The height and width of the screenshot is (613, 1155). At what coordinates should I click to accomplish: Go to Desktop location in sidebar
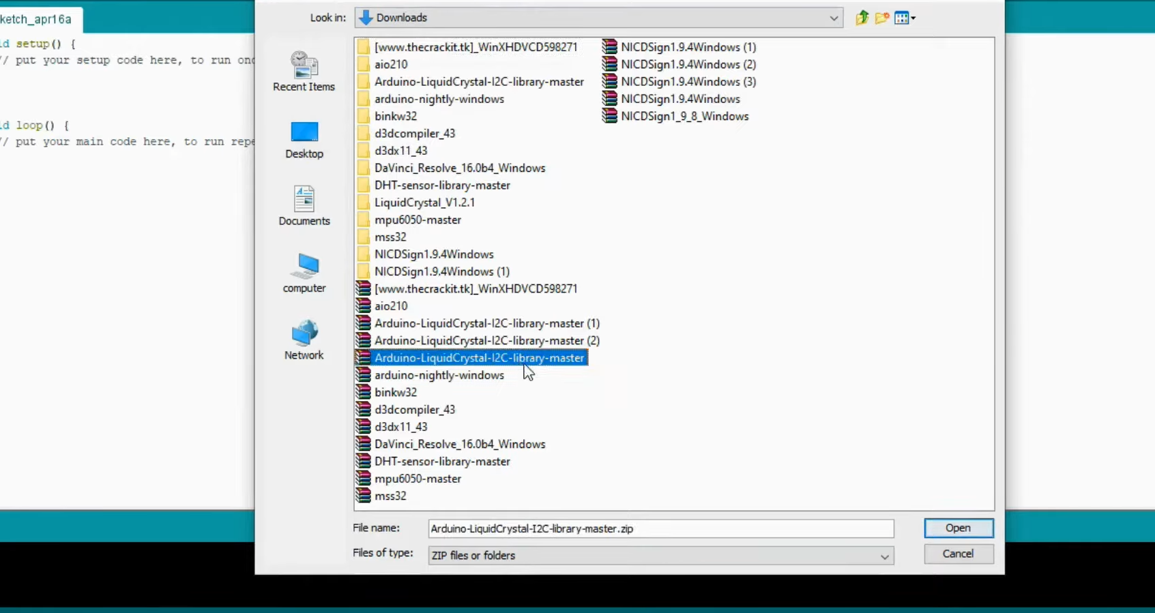click(x=304, y=140)
